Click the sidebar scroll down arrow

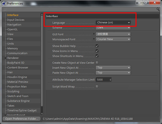coord(42,114)
